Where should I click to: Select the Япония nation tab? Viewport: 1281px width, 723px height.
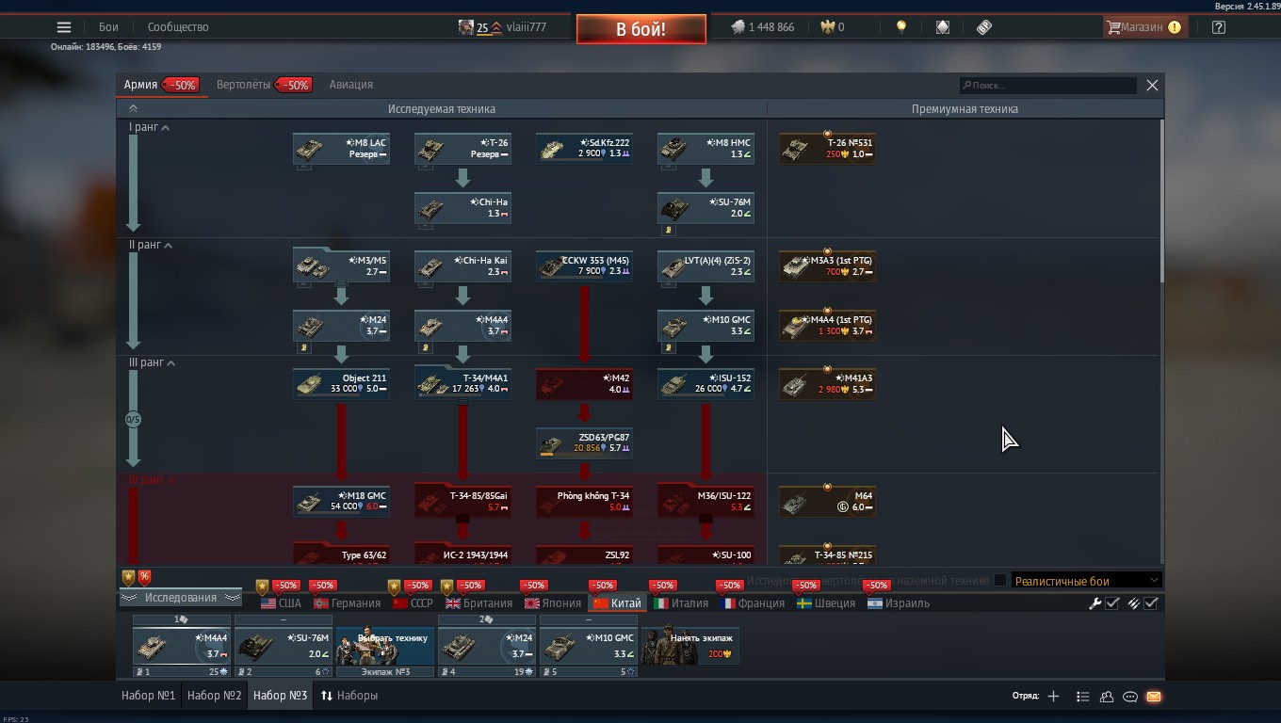point(553,603)
